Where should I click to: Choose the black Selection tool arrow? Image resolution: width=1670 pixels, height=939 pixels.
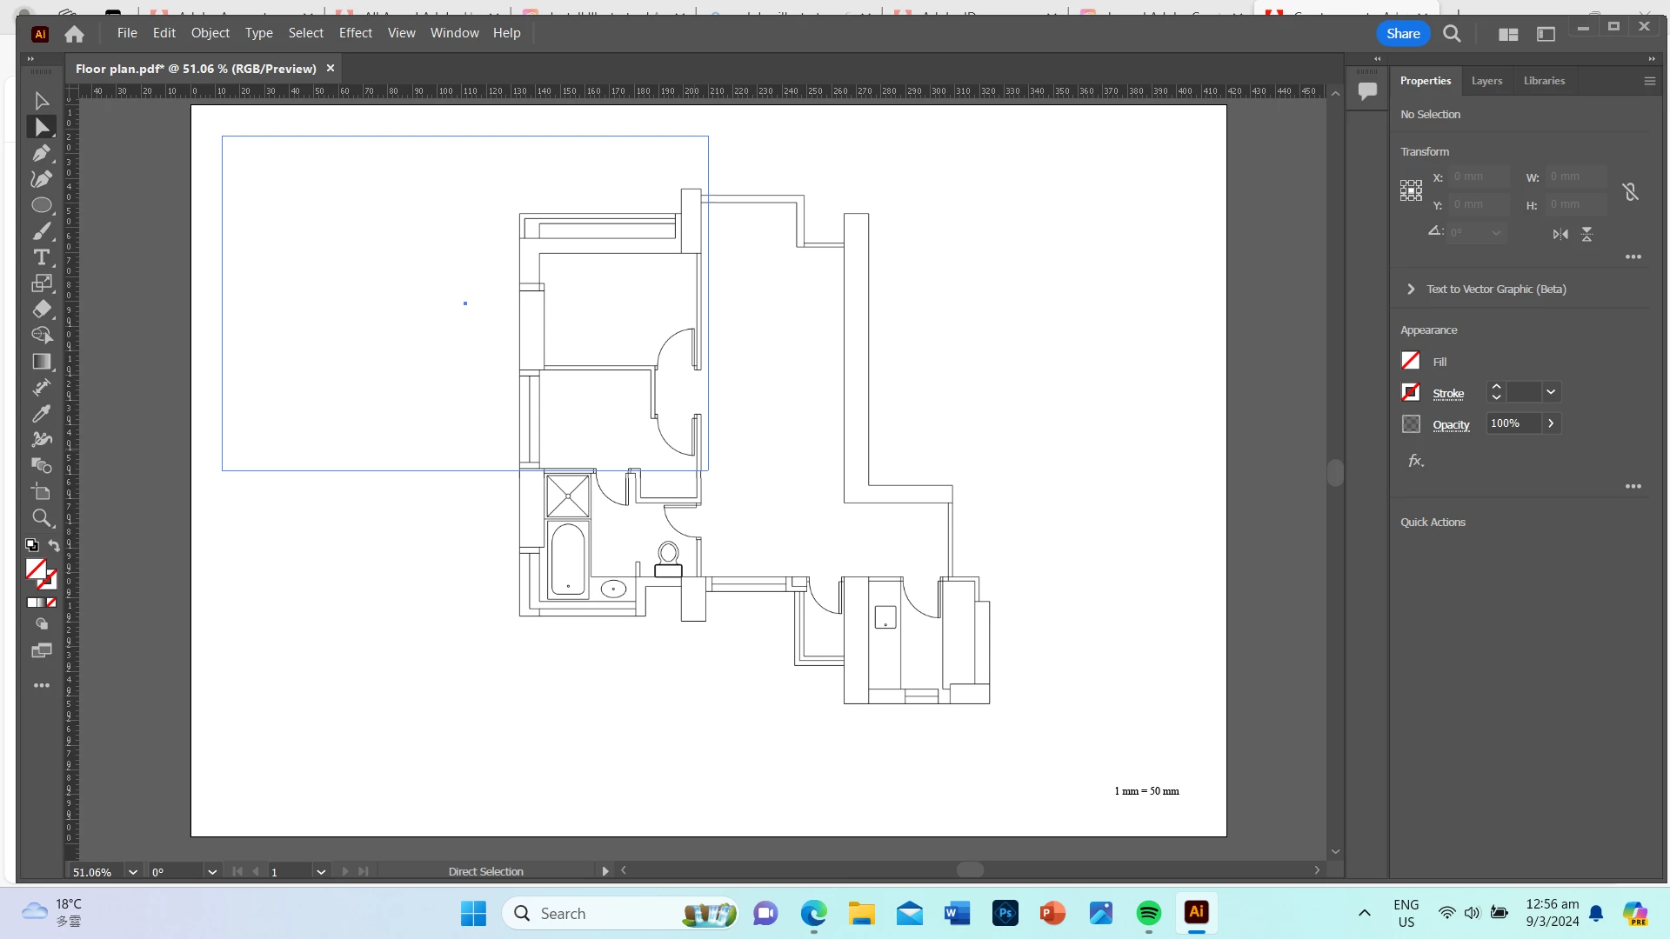click(x=41, y=101)
